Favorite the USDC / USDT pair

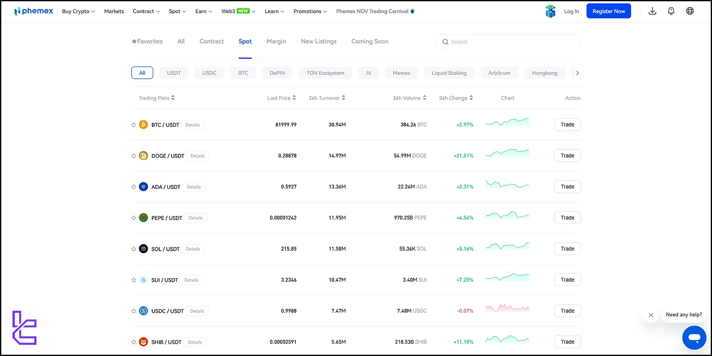pos(133,311)
